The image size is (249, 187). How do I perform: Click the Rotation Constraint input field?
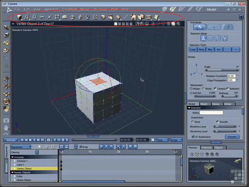pyautogui.click(x=231, y=76)
